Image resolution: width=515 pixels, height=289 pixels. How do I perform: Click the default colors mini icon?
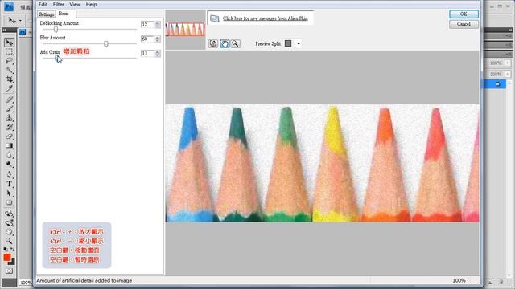click(6, 250)
